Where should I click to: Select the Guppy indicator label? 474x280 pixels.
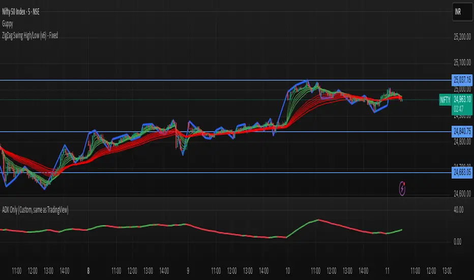pos(8,23)
